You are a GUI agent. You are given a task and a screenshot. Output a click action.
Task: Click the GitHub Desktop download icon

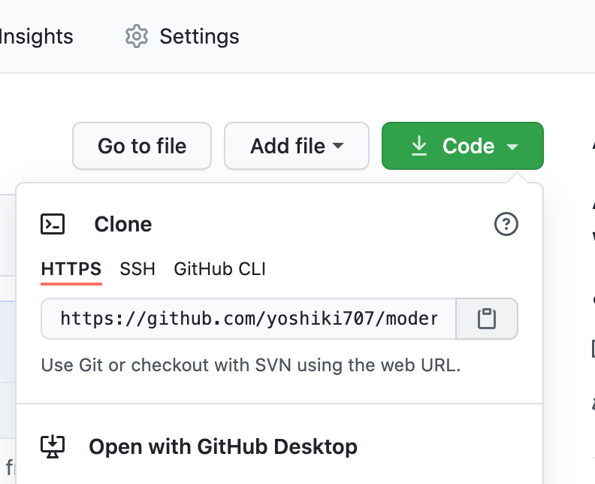[53, 447]
